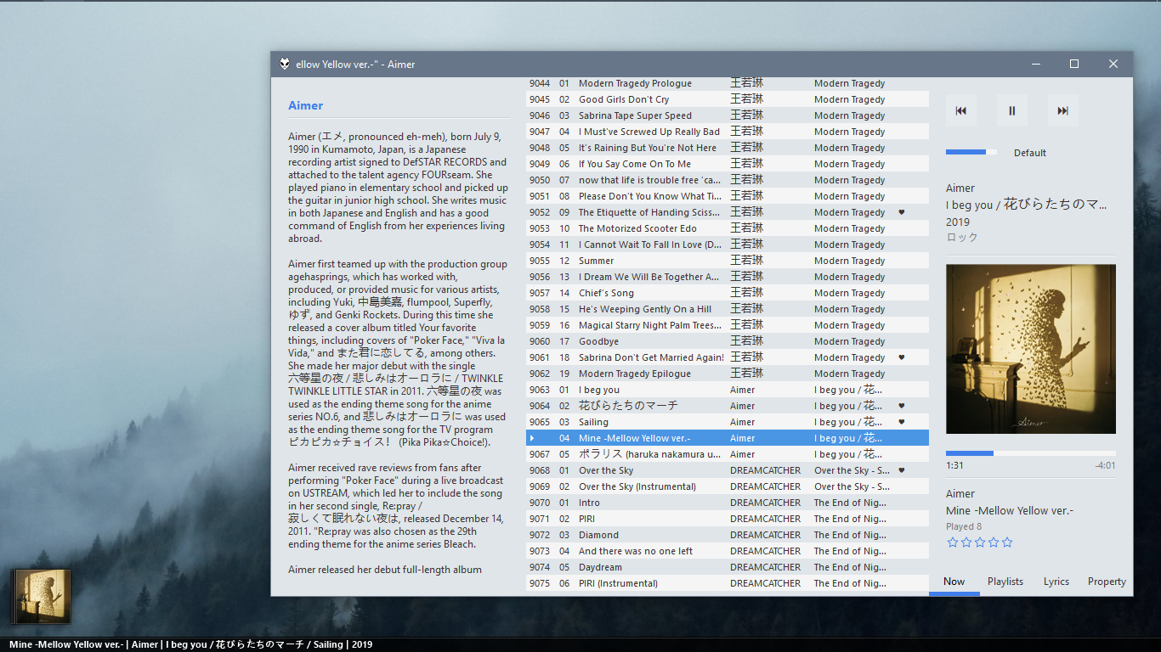Image resolution: width=1161 pixels, height=652 pixels.
Task: Select track 'Diamond' in the playlist
Action: coord(728,535)
